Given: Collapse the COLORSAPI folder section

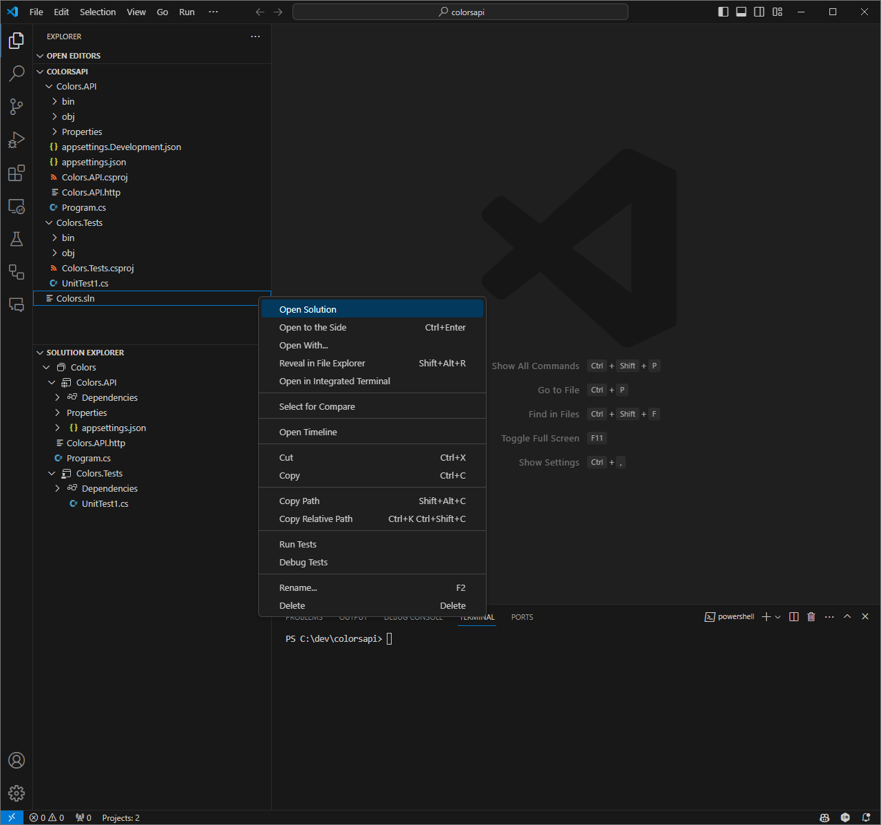Looking at the screenshot, I should click(40, 72).
